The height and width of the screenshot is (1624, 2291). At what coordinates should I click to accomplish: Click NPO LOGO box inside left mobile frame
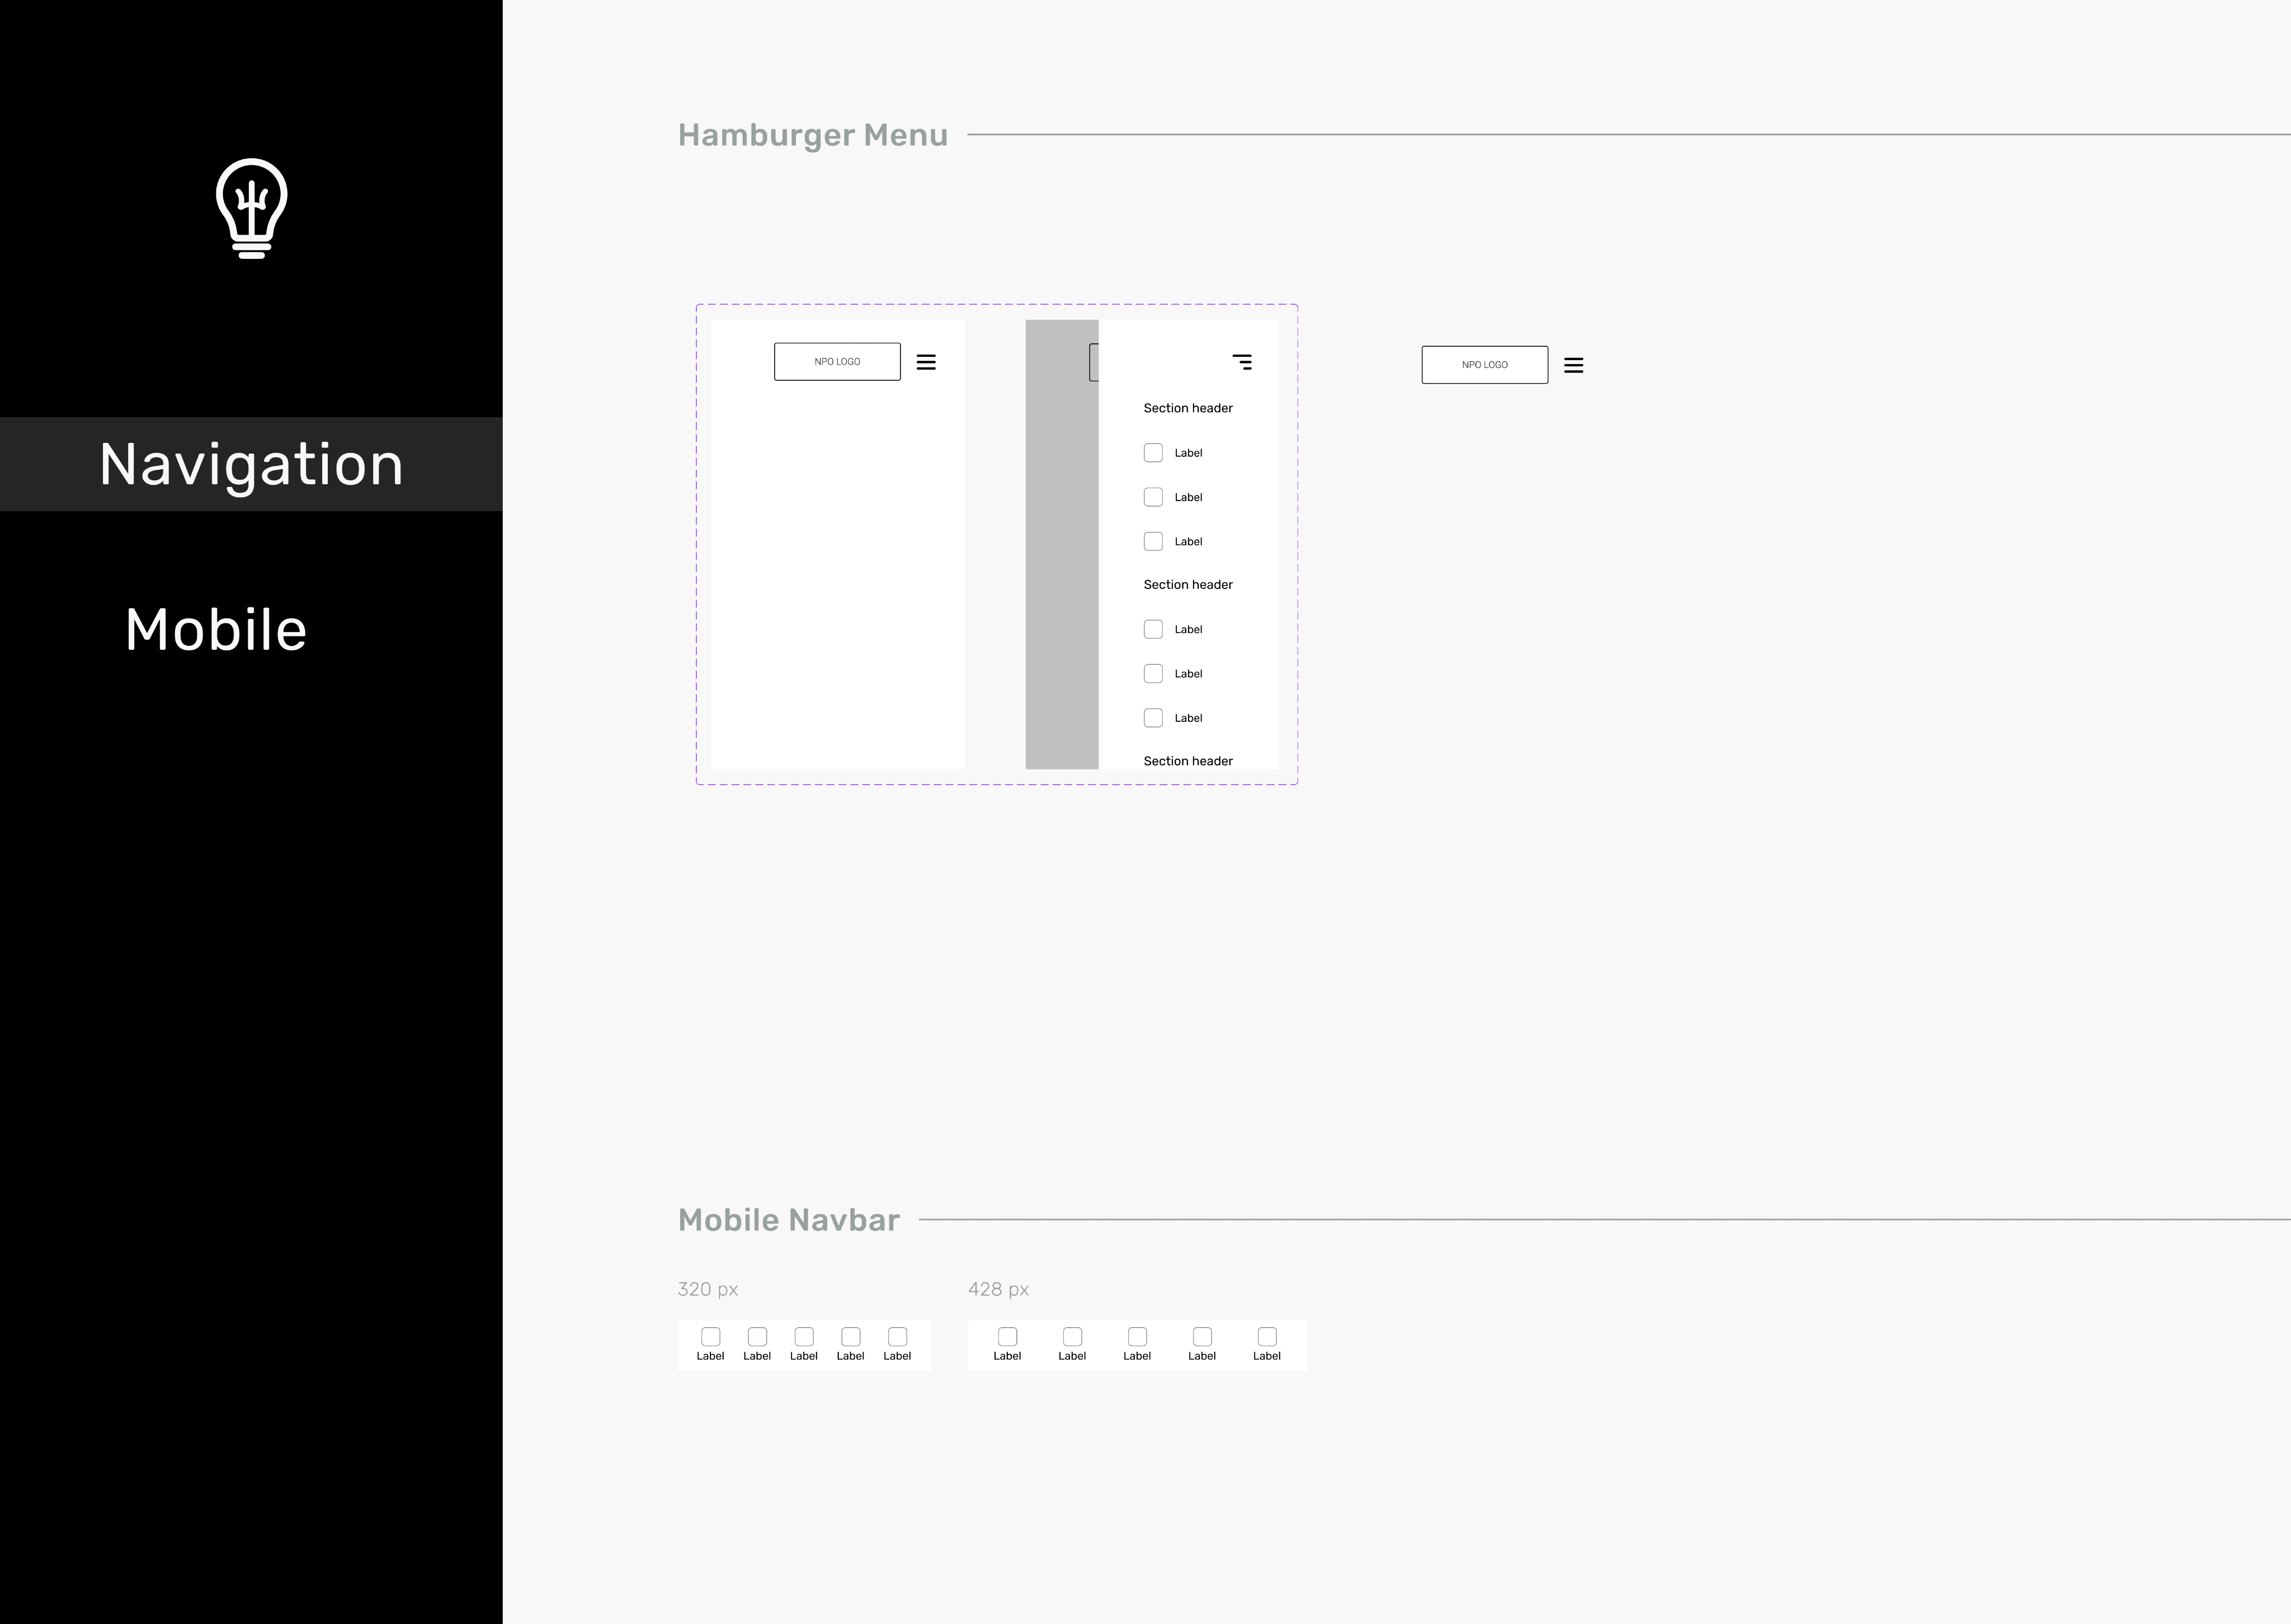[x=837, y=362]
